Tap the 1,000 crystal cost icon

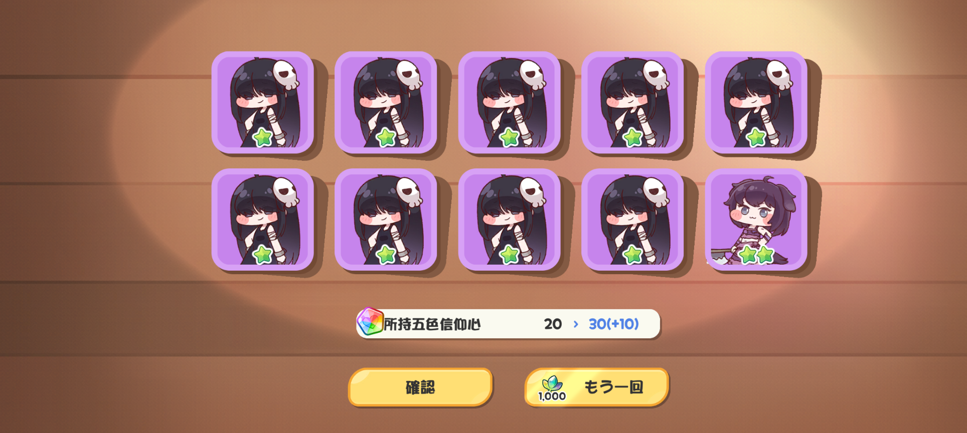tap(552, 388)
